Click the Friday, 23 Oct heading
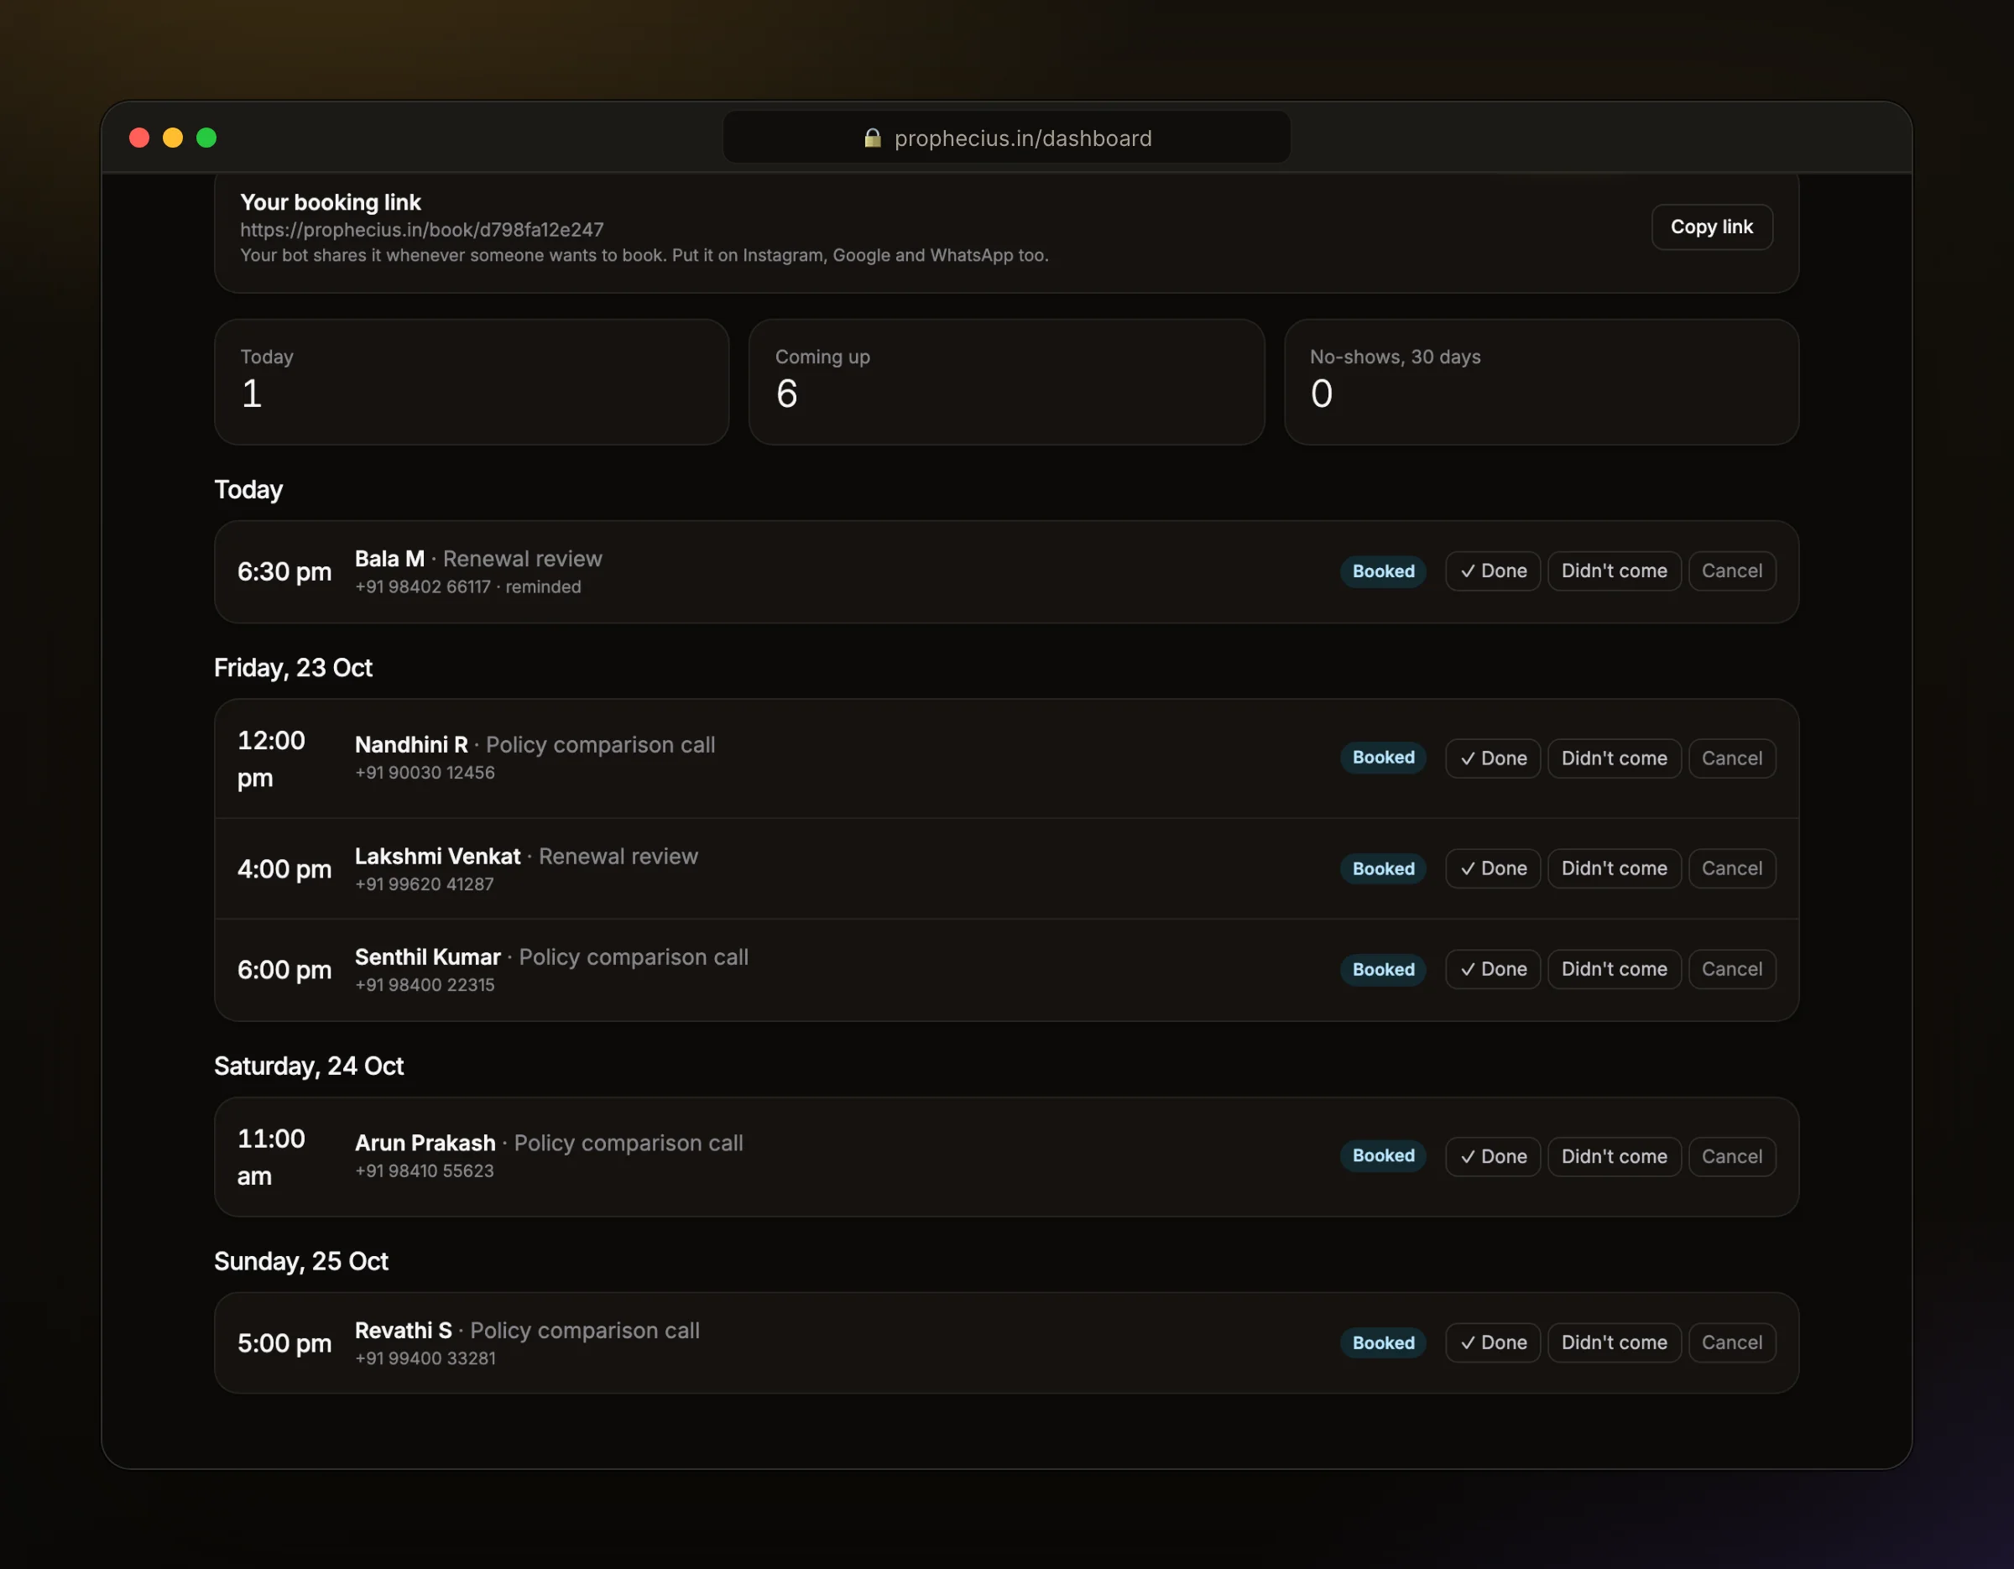 (293, 669)
